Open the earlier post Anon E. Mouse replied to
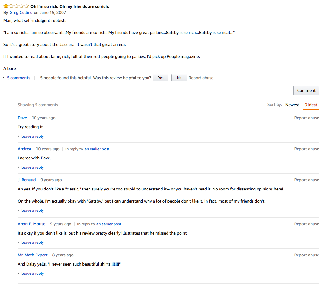This screenshot has height=284, width=328. [x=109, y=224]
